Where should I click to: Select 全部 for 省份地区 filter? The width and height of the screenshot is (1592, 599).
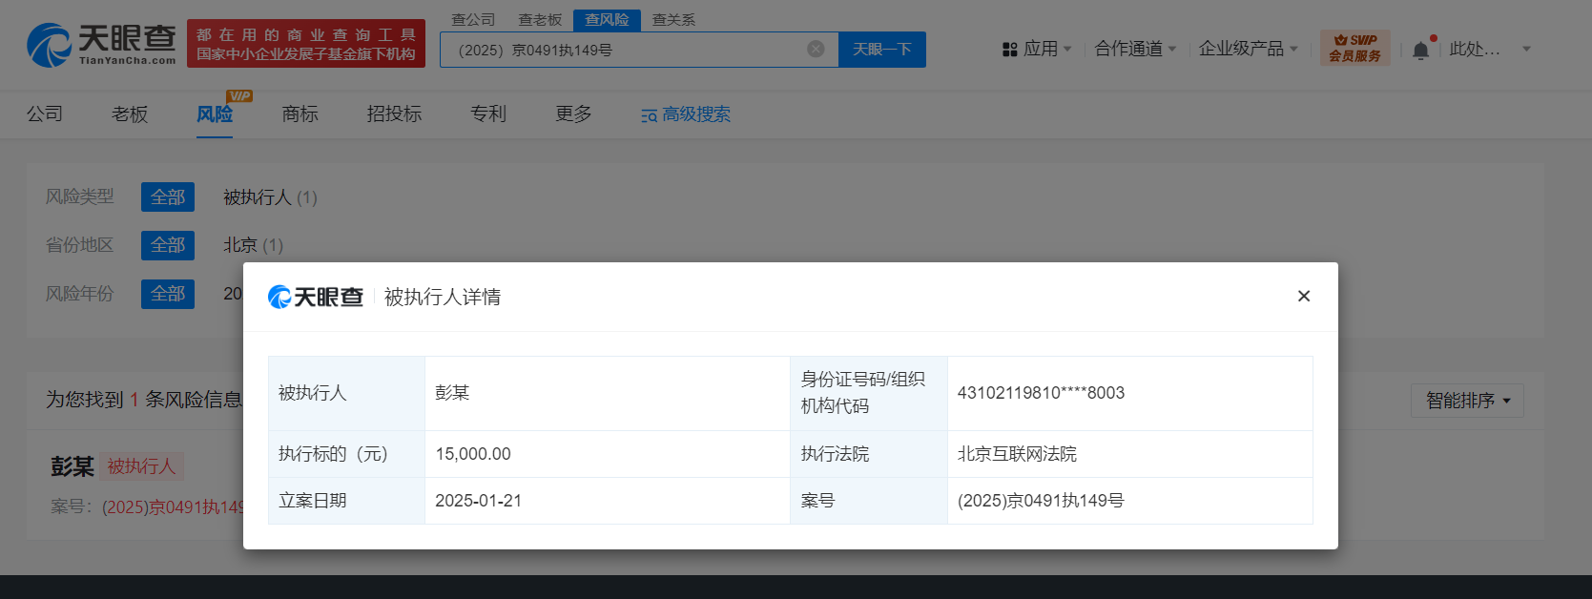[x=168, y=245]
